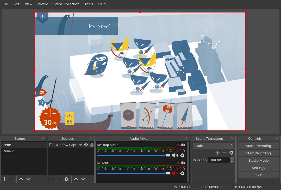Screen dimensions: 281x190
Task: Undock the Scenes panel via its diamond icon
Action: [43, 138]
